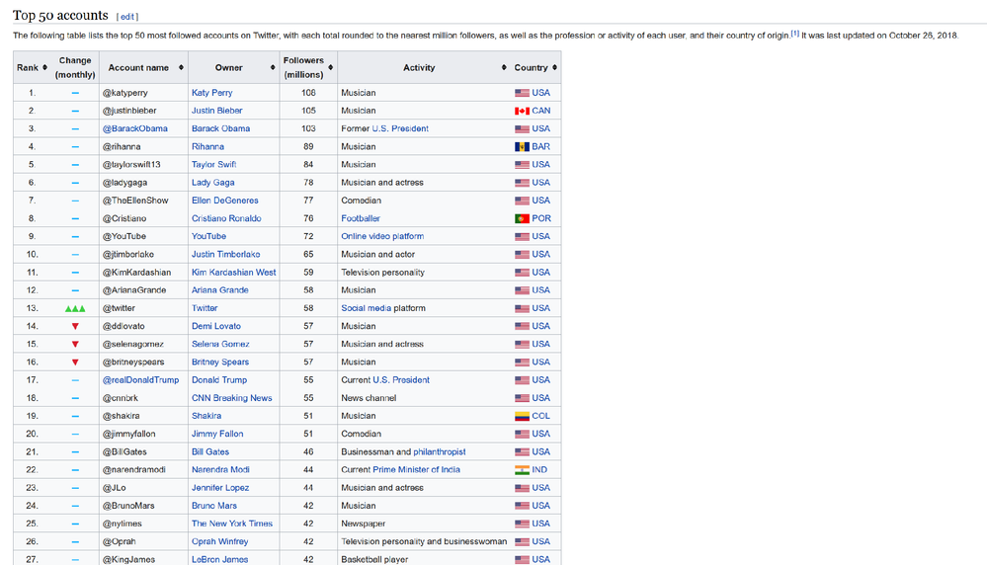Open the philanthropist link in Bill Gates row

[x=440, y=451]
